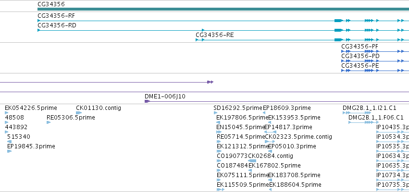The image size is (409, 192).
Task: Click the arrow glyph under SD16292.5prime
Action: [215, 113]
